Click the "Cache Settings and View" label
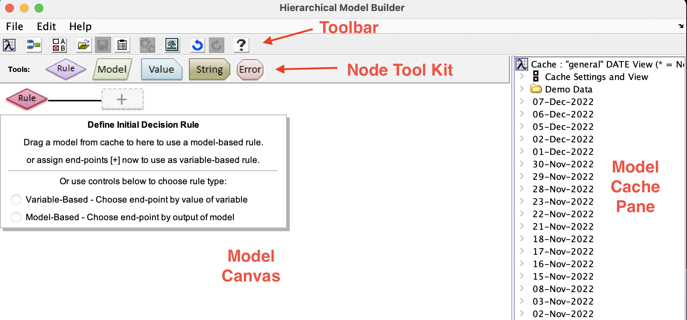This screenshot has width=687, height=320. tap(597, 77)
